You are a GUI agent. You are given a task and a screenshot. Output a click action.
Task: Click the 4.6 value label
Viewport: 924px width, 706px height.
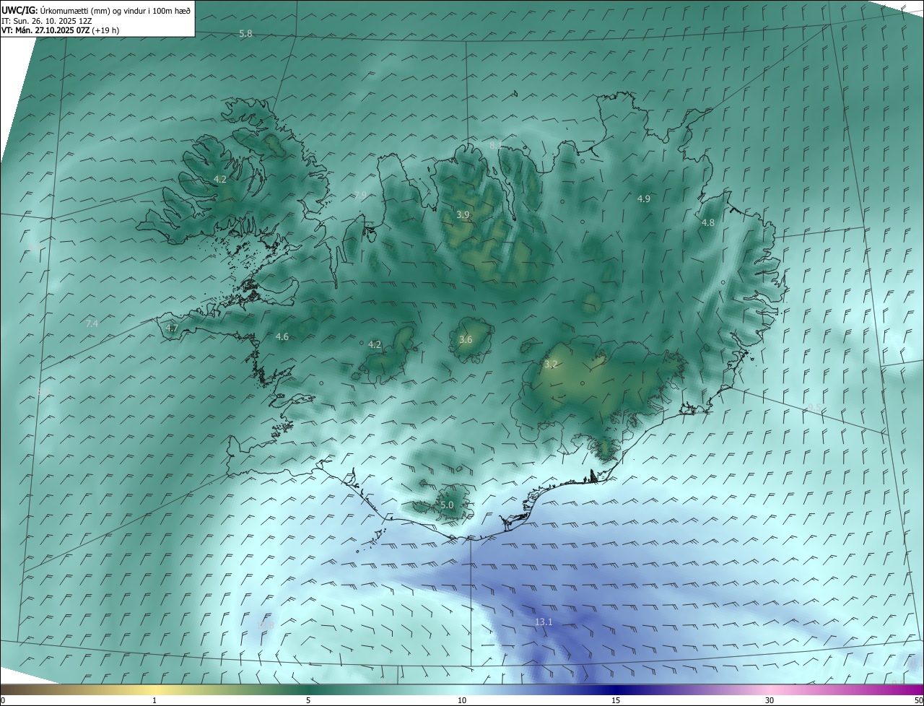(x=282, y=337)
